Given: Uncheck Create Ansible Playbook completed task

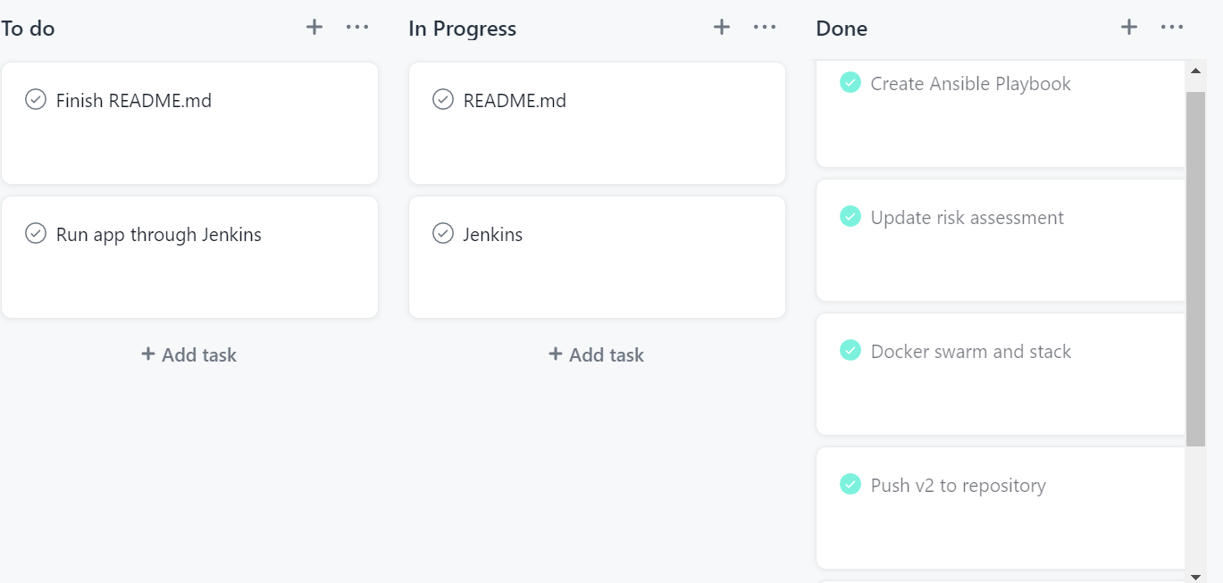Looking at the screenshot, I should click(850, 82).
